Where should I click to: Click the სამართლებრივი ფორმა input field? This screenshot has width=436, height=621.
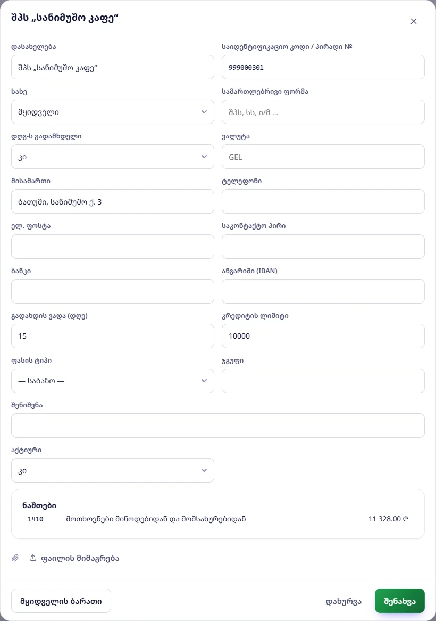coord(323,112)
